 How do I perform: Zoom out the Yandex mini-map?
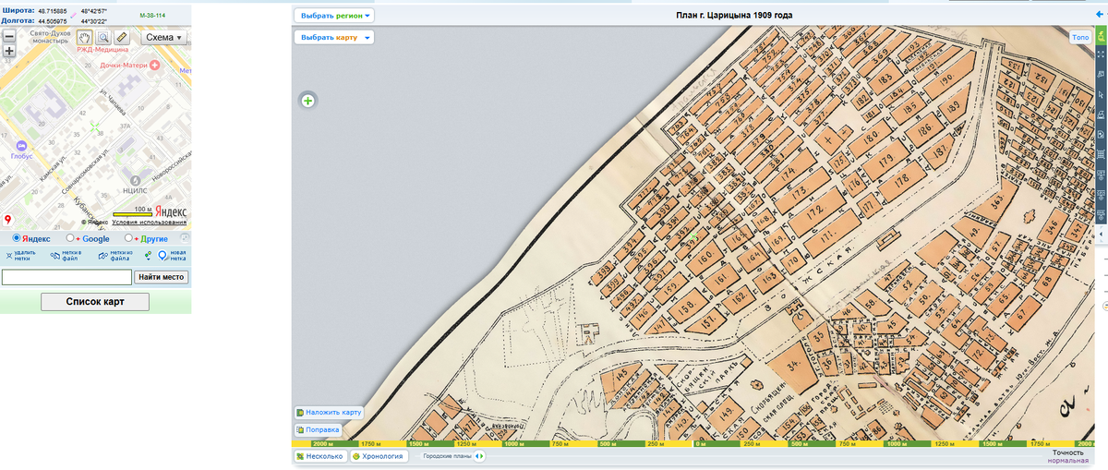click(x=9, y=37)
